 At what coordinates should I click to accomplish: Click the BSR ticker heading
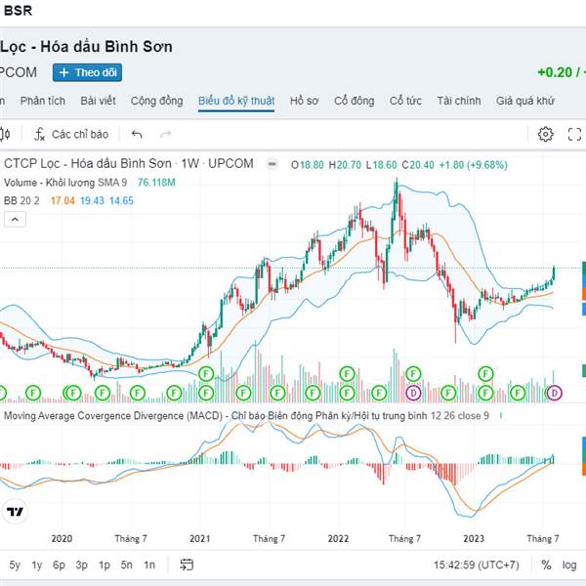[18, 11]
